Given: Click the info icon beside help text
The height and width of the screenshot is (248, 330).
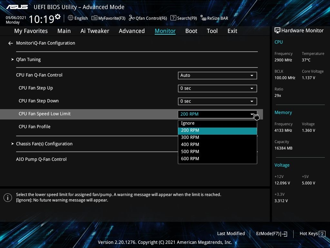Looking at the screenshot, I should 8,198.
